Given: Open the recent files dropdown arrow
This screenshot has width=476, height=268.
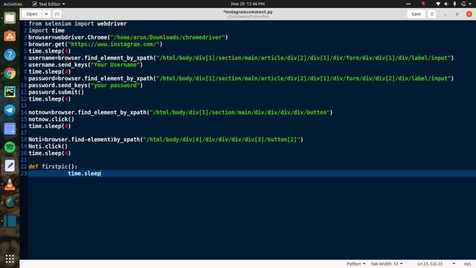Looking at the screenshot, I should tap(46, 14).
